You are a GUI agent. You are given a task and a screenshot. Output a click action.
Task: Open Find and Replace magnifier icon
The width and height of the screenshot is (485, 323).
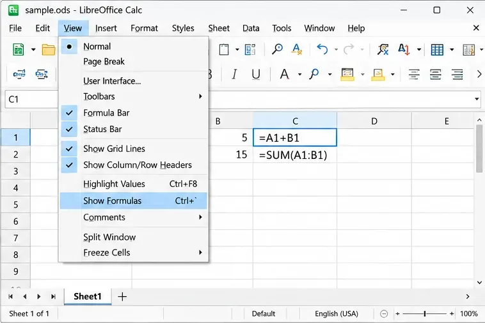(x=277, y=49)
